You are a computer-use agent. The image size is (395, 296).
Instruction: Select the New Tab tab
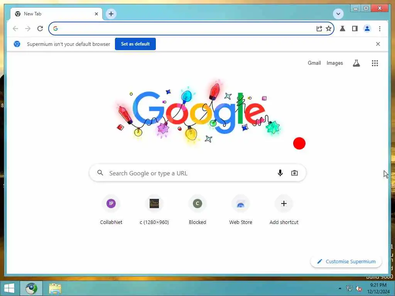56,14
